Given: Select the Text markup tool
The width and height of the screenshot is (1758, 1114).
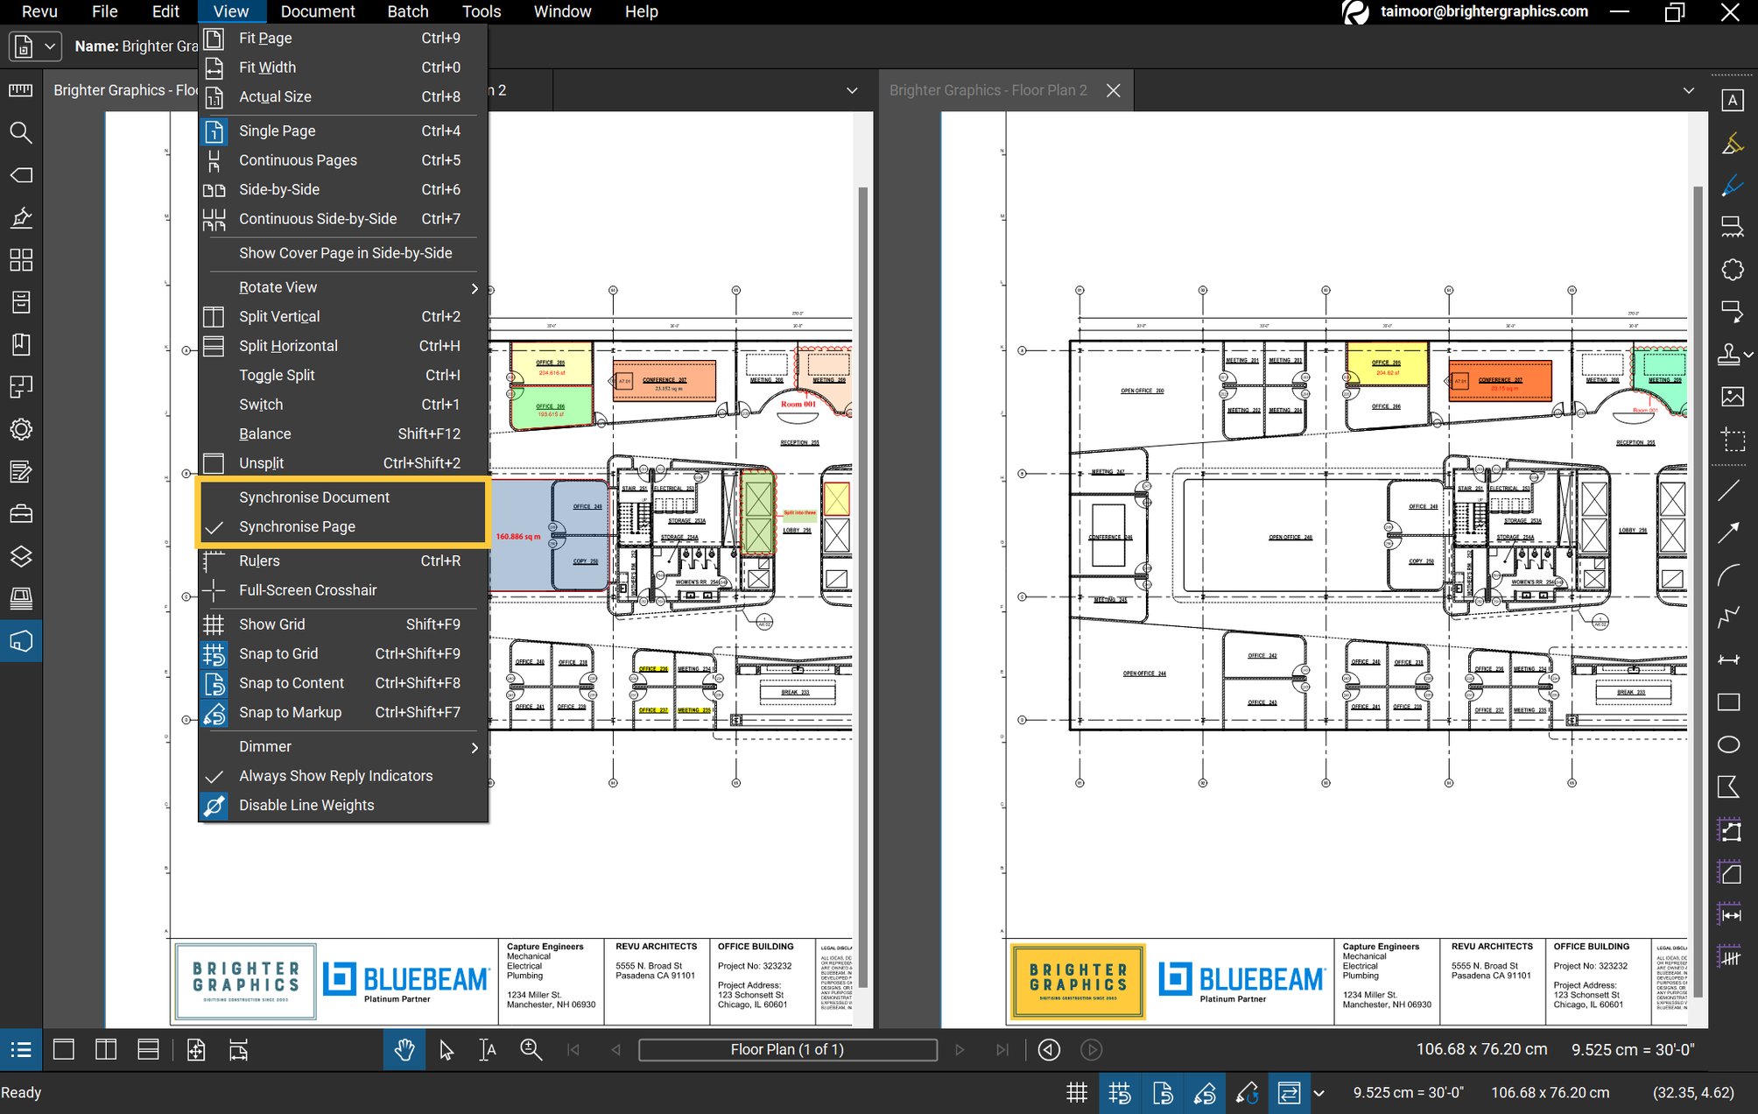Looking at the screenshot, I should coord(1732,101).
